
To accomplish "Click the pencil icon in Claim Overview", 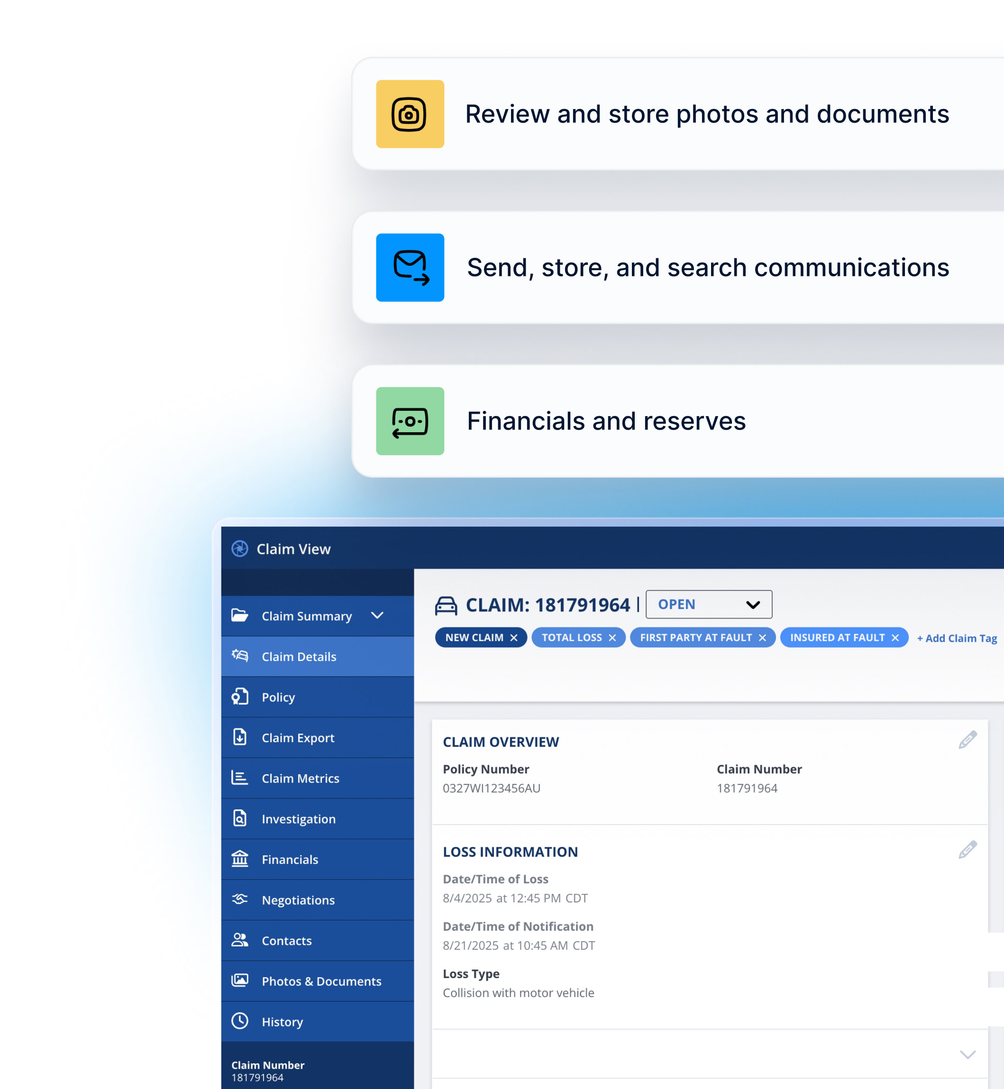I will (967, 740).
